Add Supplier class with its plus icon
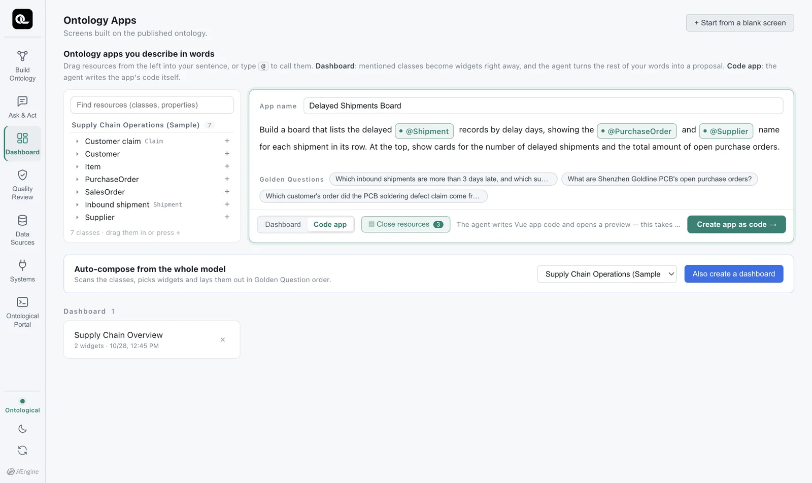The image size is (812, 483). point(227,217)
